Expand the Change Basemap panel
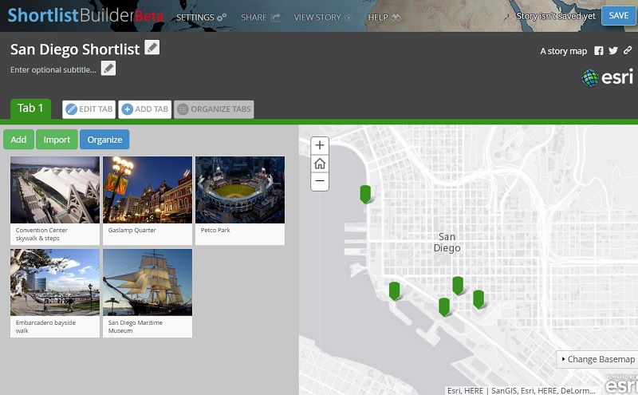Image resolution: width=638 pixels, height=395 pixels. 597,359
